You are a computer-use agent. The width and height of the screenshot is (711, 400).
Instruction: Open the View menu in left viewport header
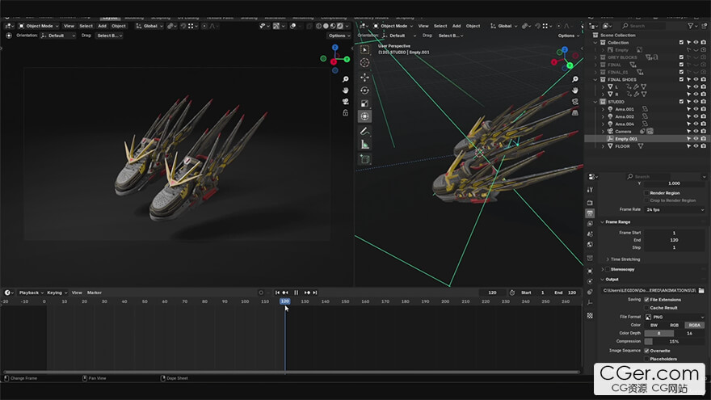(69, 26)
